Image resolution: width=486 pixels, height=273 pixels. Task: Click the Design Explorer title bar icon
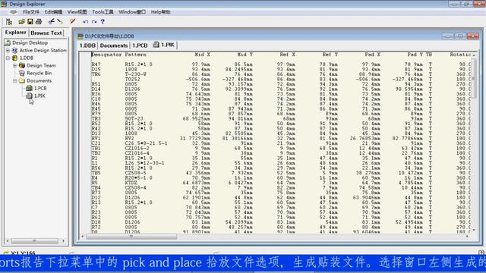click(x=4, y=4)
